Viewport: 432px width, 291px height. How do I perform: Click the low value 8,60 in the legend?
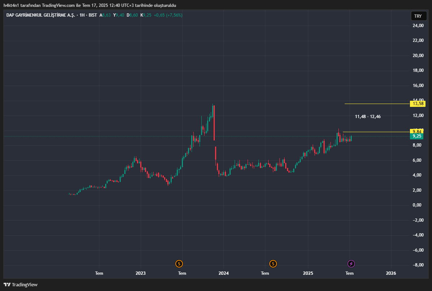pyautogui.click(x=133, y=15)
